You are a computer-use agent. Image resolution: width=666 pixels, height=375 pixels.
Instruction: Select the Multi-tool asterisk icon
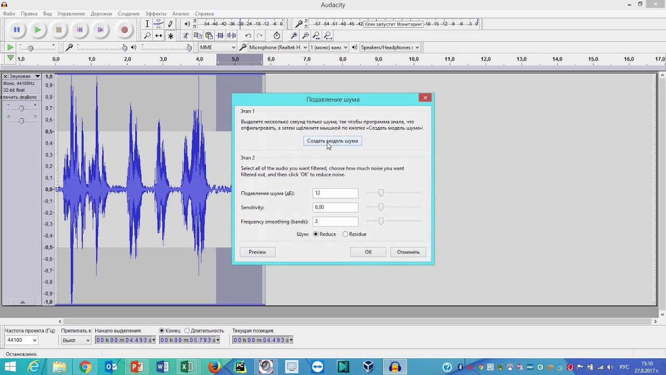tap(170, 36)
